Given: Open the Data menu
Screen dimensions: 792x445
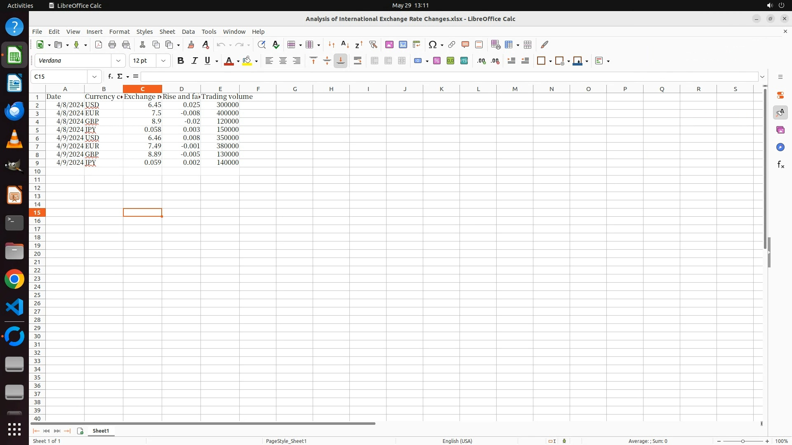Looking at the screenshot, I should 188,31.
